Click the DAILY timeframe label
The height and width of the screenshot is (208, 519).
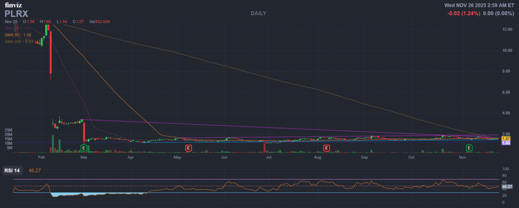(258, 13)
